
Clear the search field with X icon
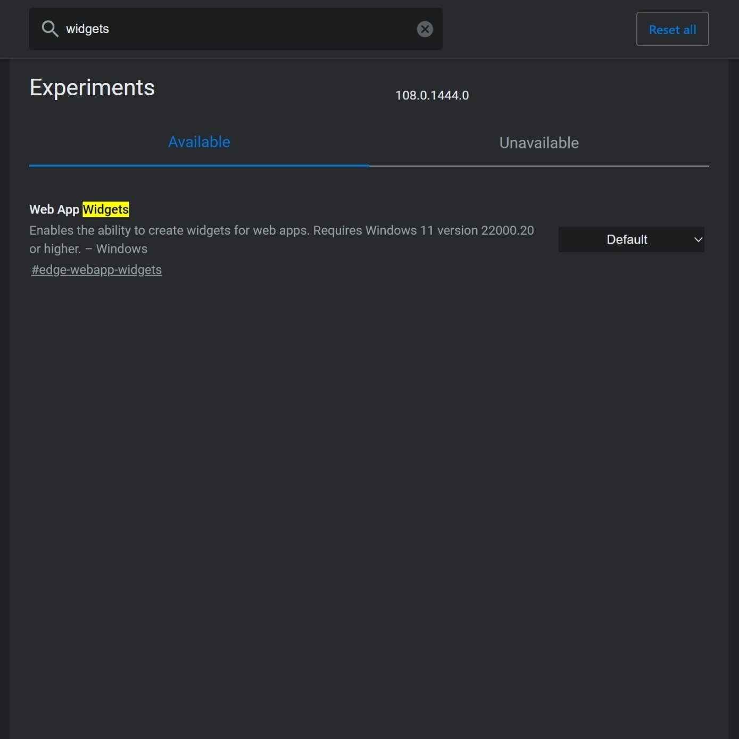(x=425, y=29)
